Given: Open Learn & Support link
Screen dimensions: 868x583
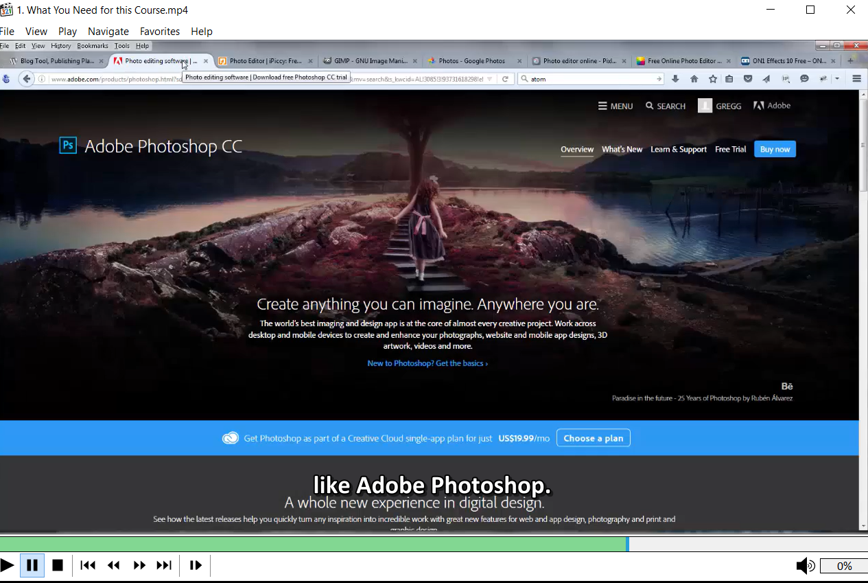Looking at the screenshot, I should 679,149.
